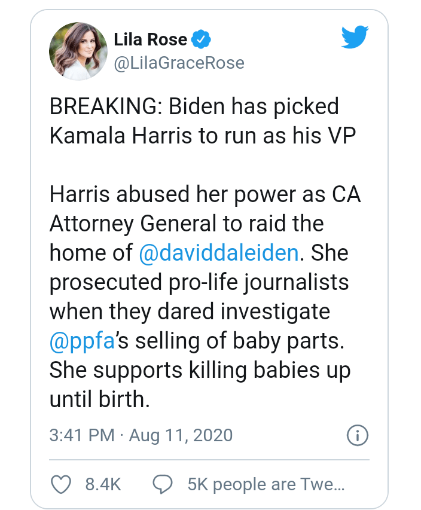
Task: Visit the @daviddaleiden mention
Action: coord(218,252)
